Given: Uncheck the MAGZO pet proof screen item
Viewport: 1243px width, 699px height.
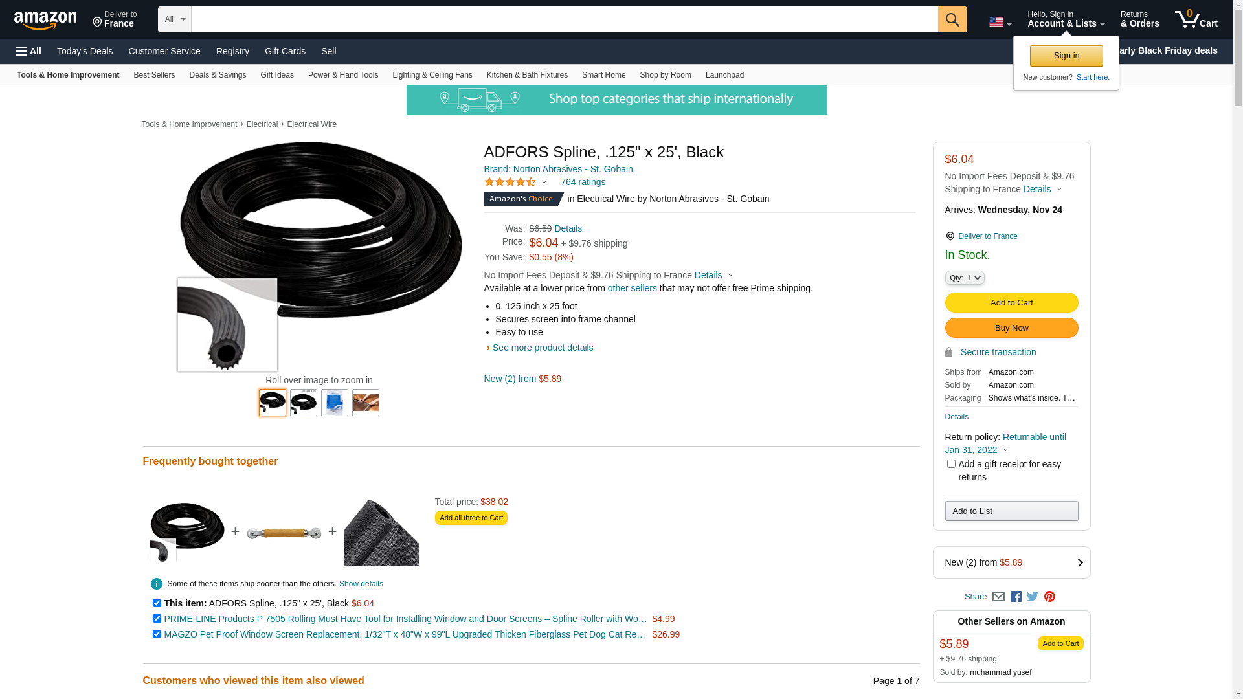Looking at the screenshot, I should tap(157, 634).
